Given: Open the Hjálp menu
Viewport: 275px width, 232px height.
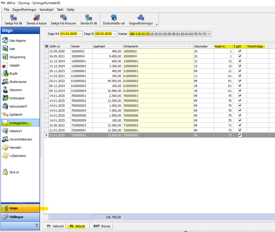Looking at the screenshot, I should coord(70,9).
